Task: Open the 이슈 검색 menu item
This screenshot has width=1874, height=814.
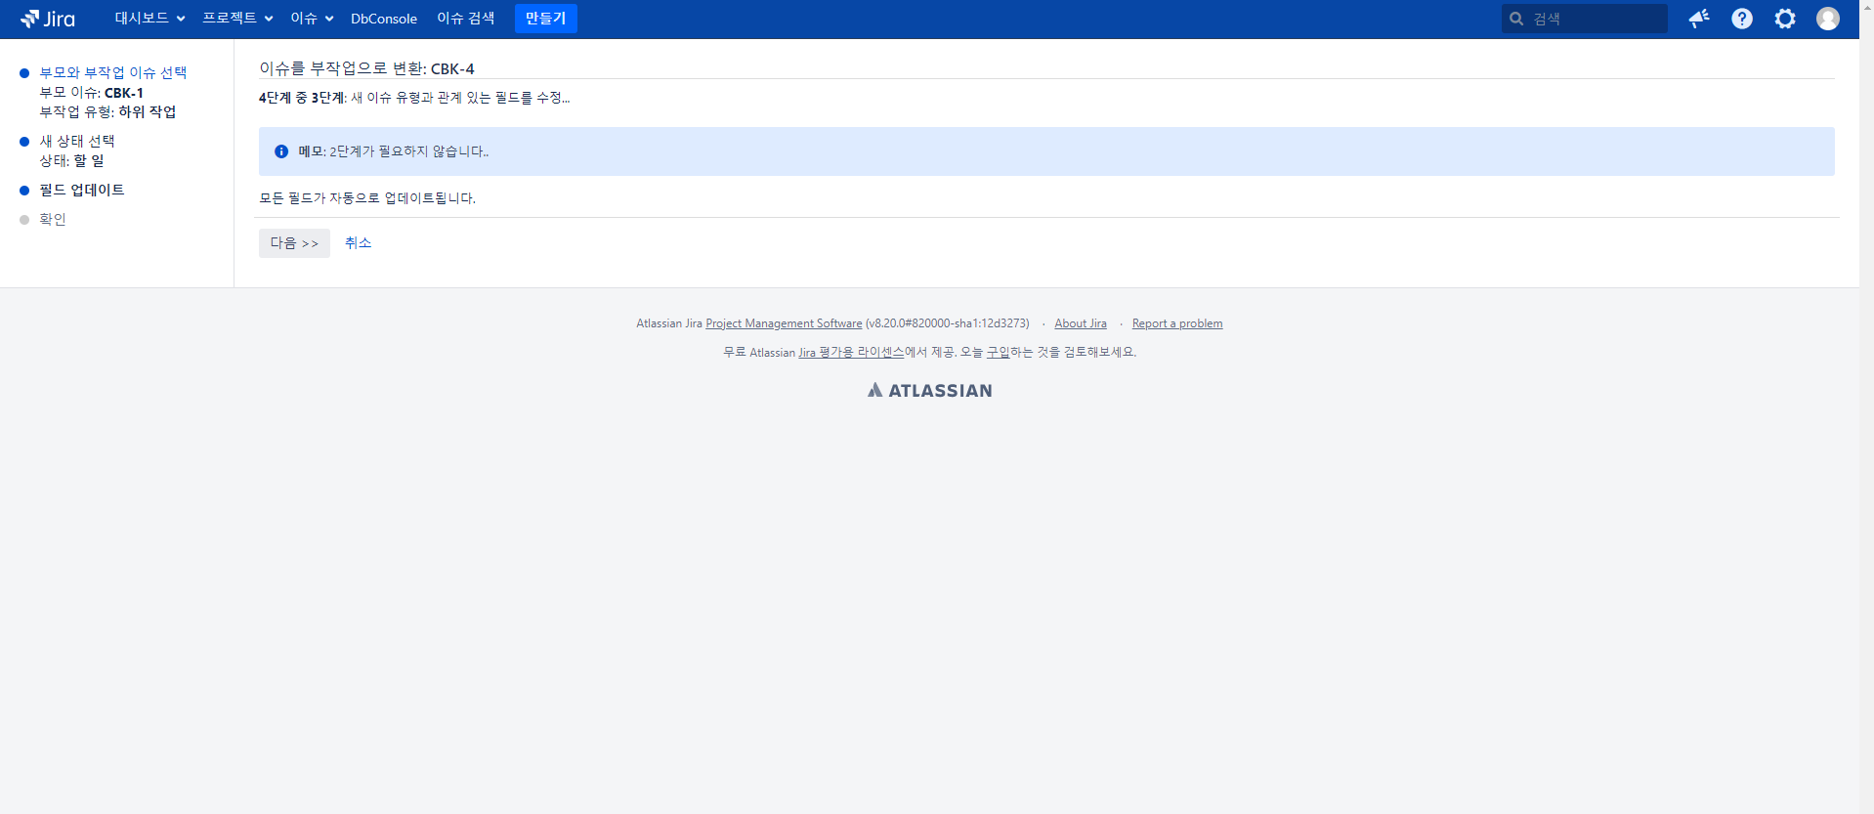Action: coord(466,19)
